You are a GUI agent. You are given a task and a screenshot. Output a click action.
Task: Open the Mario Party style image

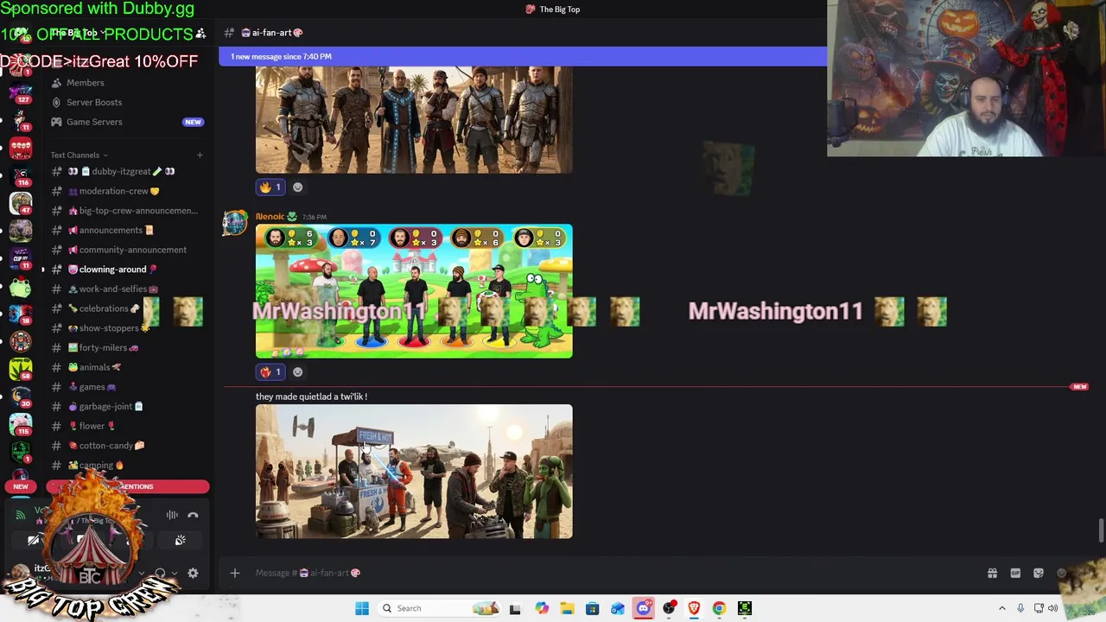[x=414, y=291]
